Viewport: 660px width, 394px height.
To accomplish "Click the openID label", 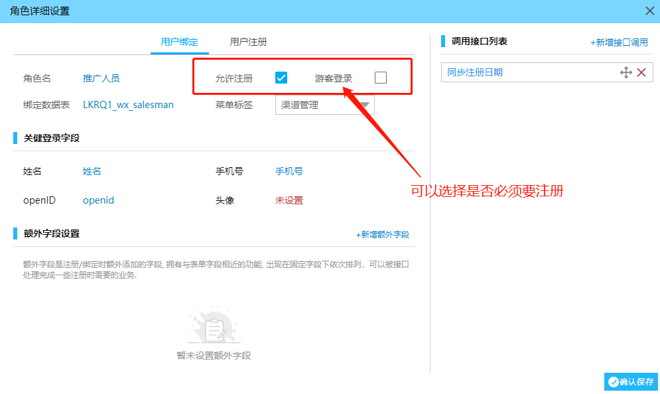I will pos(39,200).
